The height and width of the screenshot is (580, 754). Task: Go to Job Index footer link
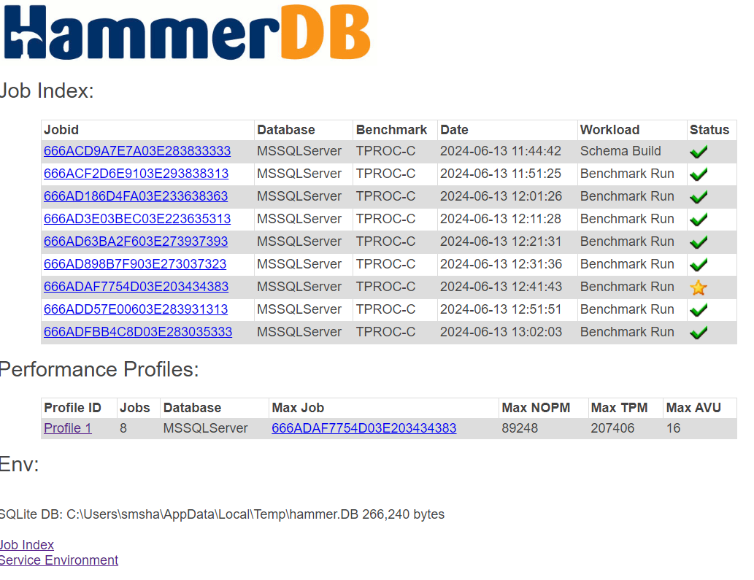pos(27,544)
